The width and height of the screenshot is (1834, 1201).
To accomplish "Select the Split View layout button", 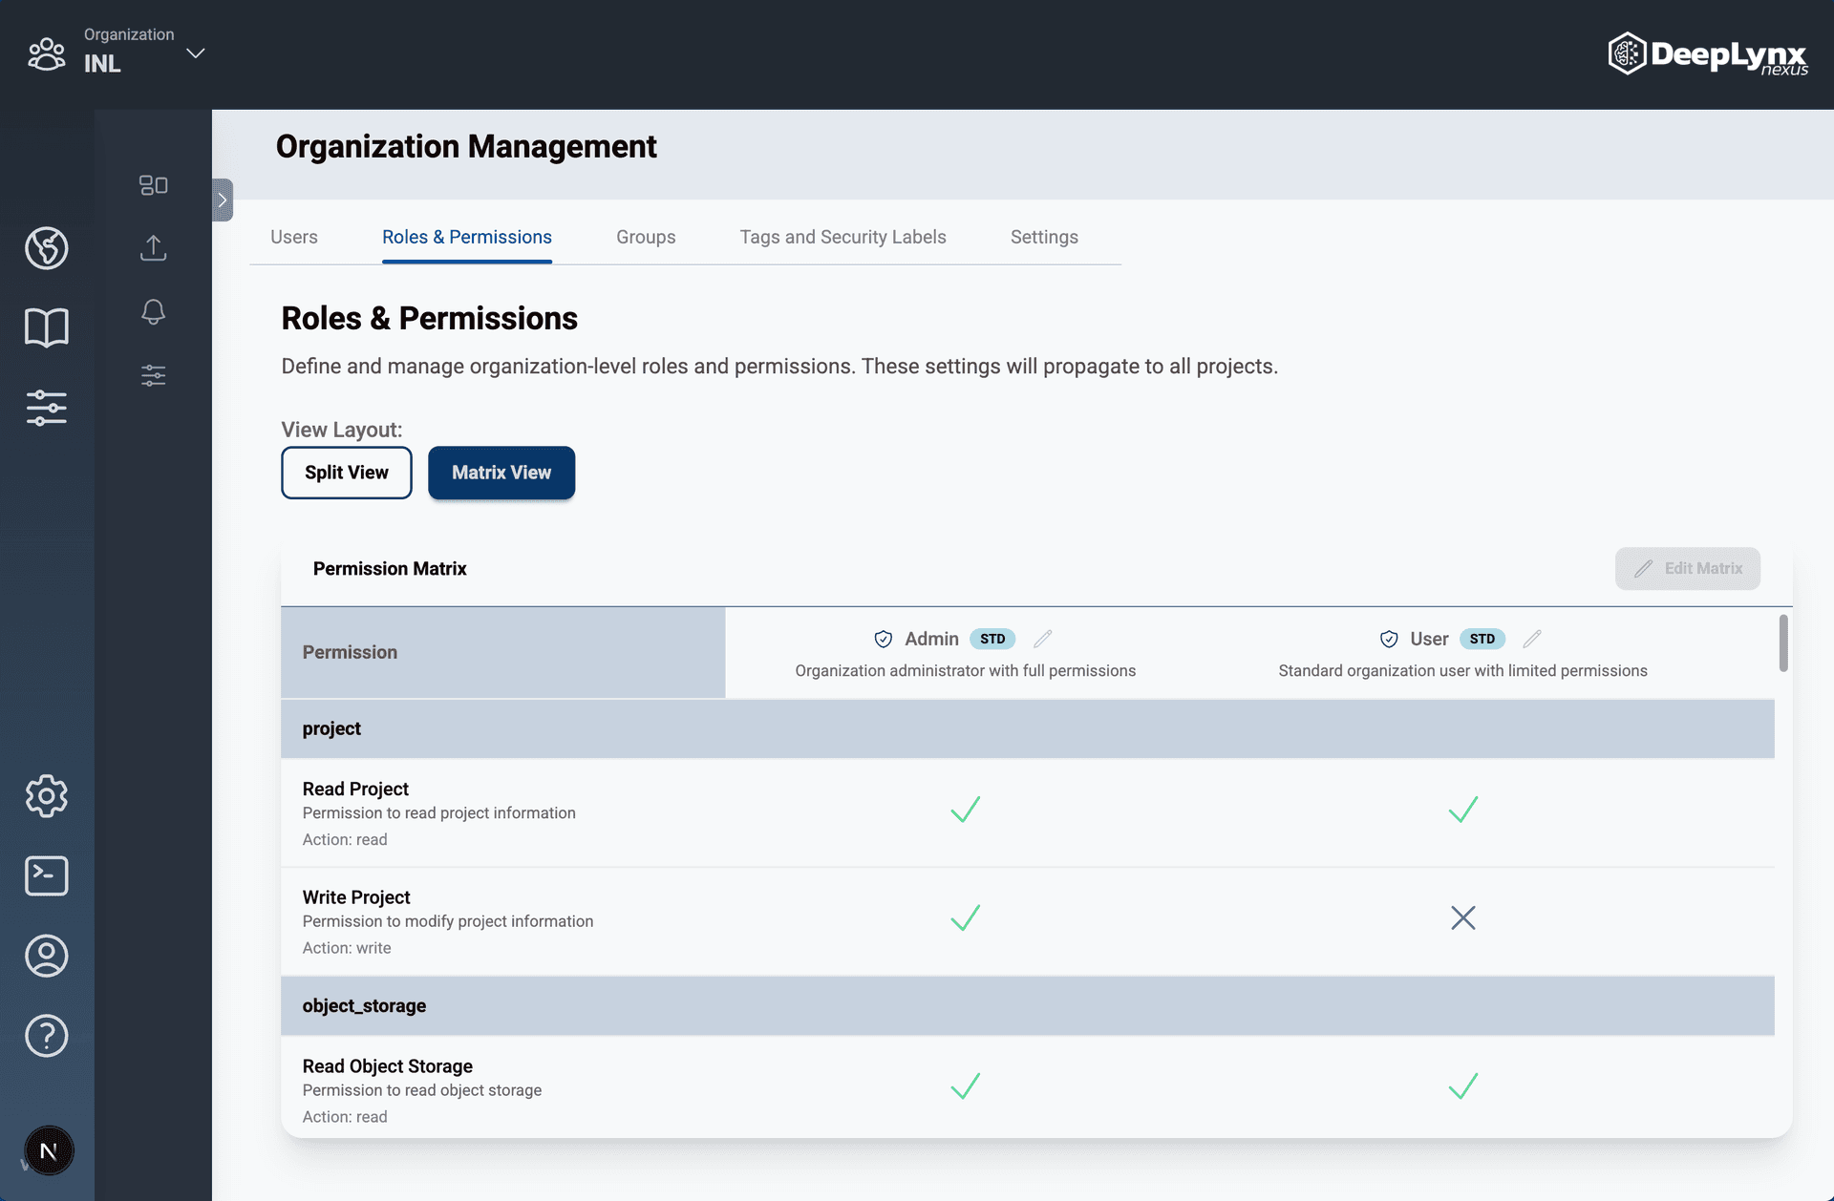I will tap(347, 473).
